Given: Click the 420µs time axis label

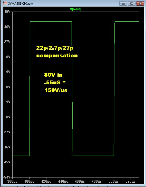Looking at the screenshot, I should (46, 182).
